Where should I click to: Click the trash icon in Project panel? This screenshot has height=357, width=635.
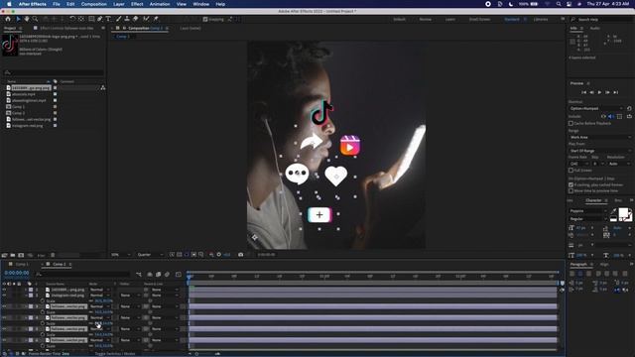coord(53,255)
